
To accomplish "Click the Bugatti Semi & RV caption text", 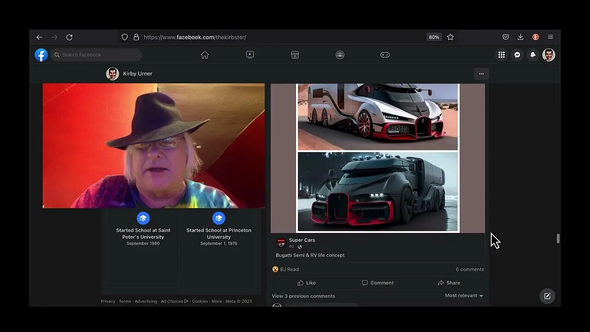I will pos(310,255).
